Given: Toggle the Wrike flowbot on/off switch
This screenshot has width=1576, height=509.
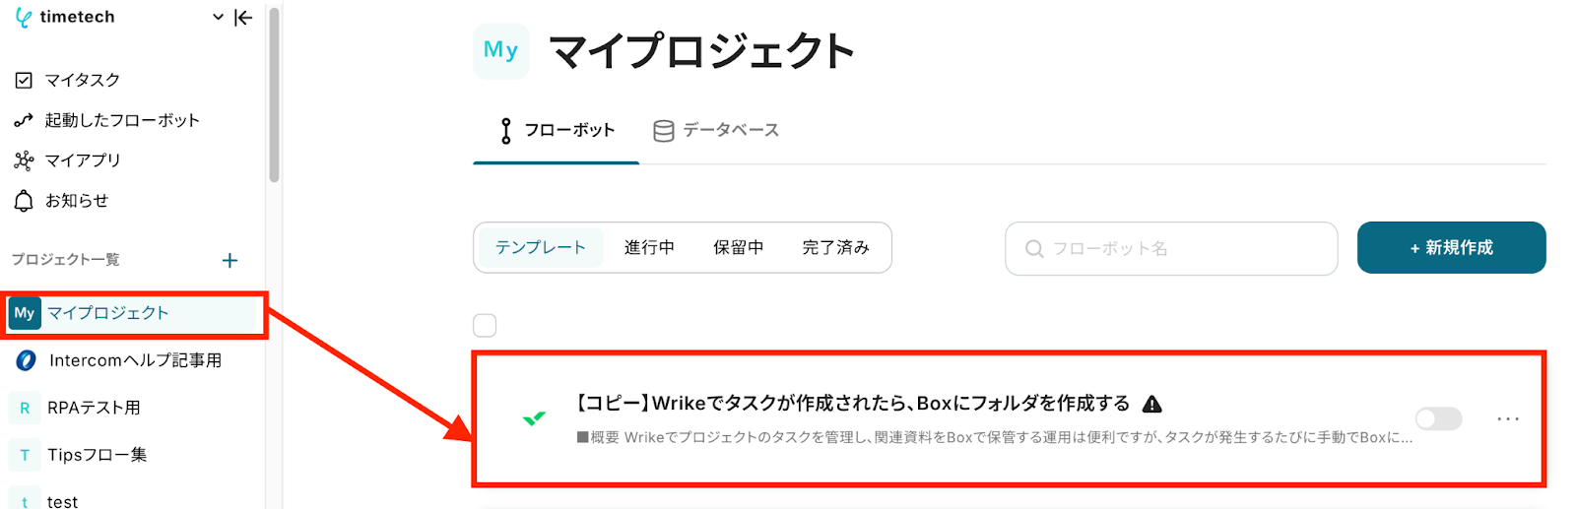Looking at the screenshot, I should pos(1438,418).
